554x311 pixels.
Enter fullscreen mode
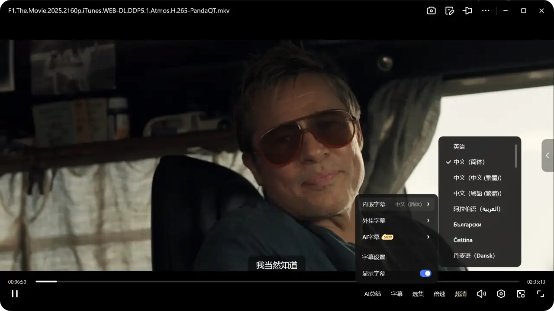click(540, 294)
